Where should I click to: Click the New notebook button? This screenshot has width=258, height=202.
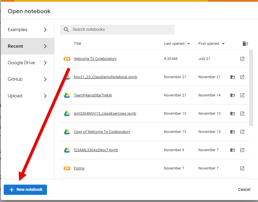click(25, 190)
